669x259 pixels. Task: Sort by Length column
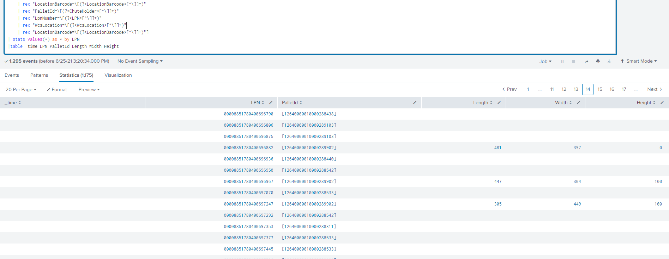(483, 103)
